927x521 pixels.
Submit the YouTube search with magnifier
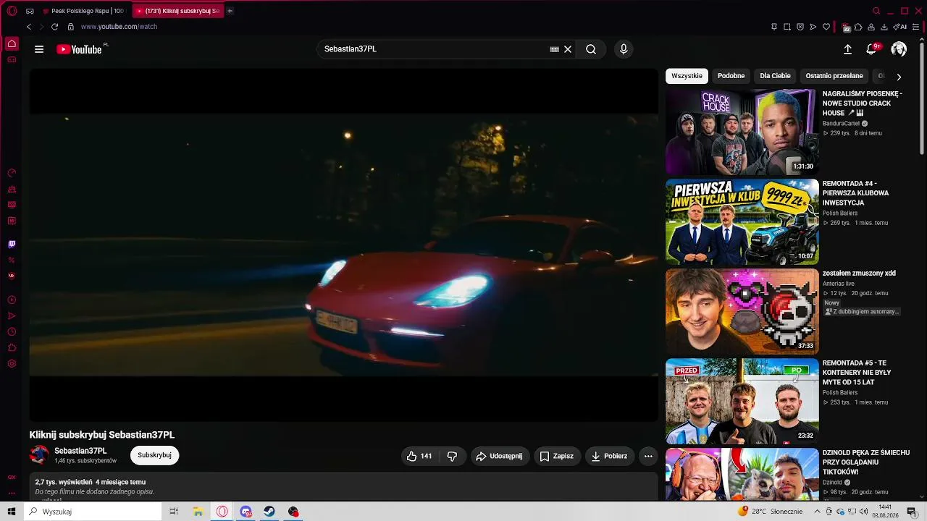[x=591, y=49]
